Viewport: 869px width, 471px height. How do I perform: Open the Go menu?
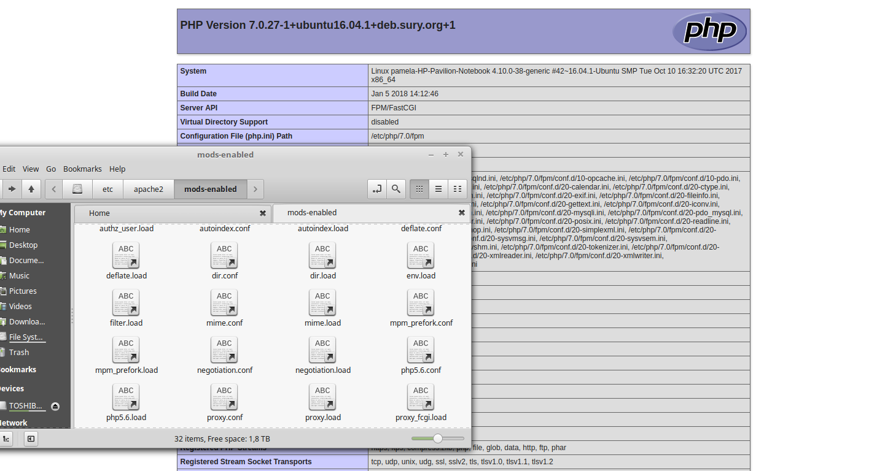(x=51, y=169)
